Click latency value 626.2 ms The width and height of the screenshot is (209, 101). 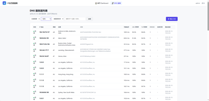pos(126,38)
